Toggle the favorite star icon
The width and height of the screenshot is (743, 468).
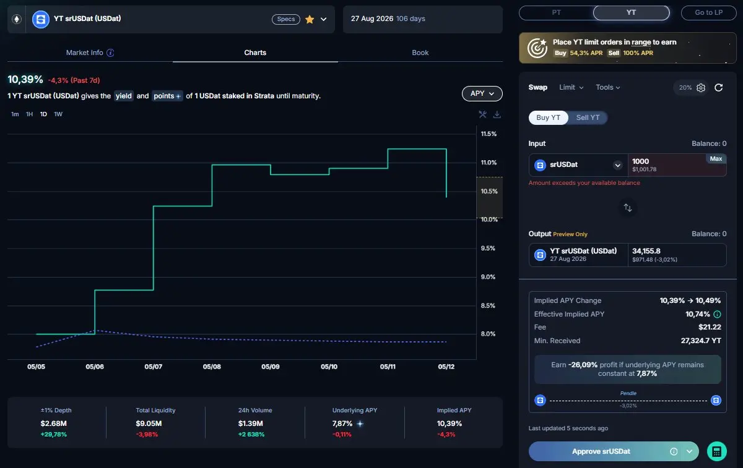310,19
